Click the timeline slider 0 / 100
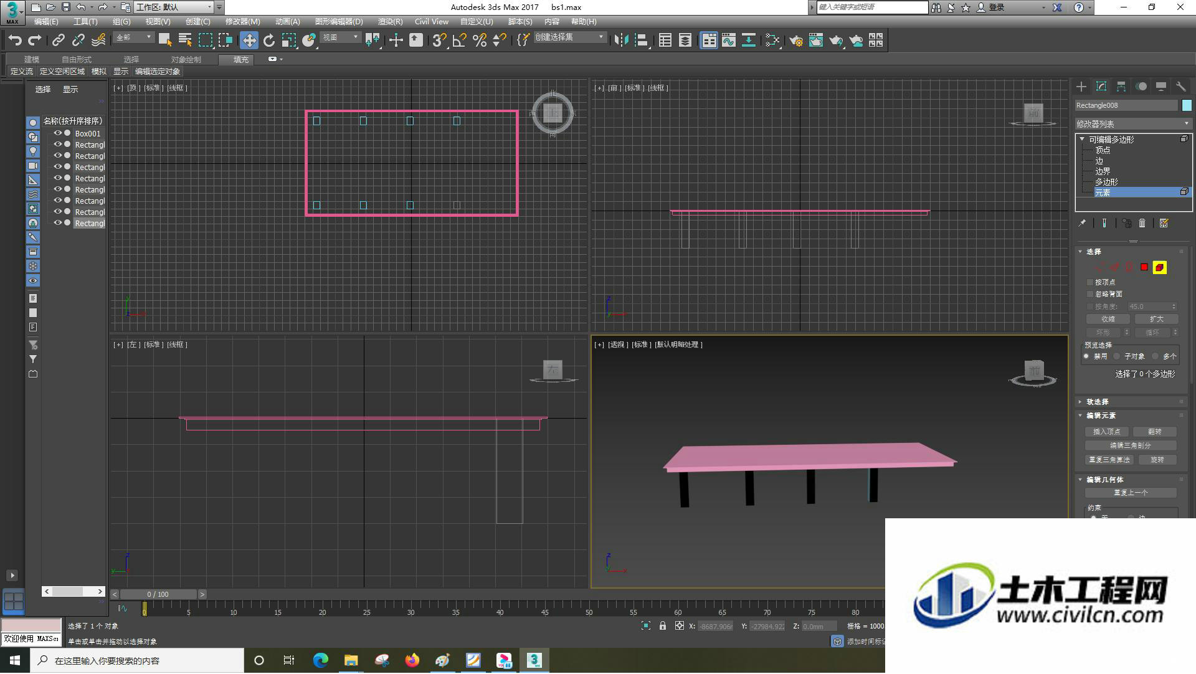The height and width of the screenshot is (674, 1196). 158,595
